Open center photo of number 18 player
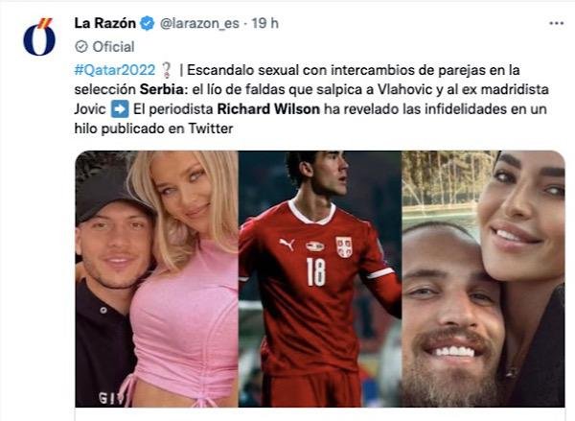 pyautogui.click(x=320, y=279)
